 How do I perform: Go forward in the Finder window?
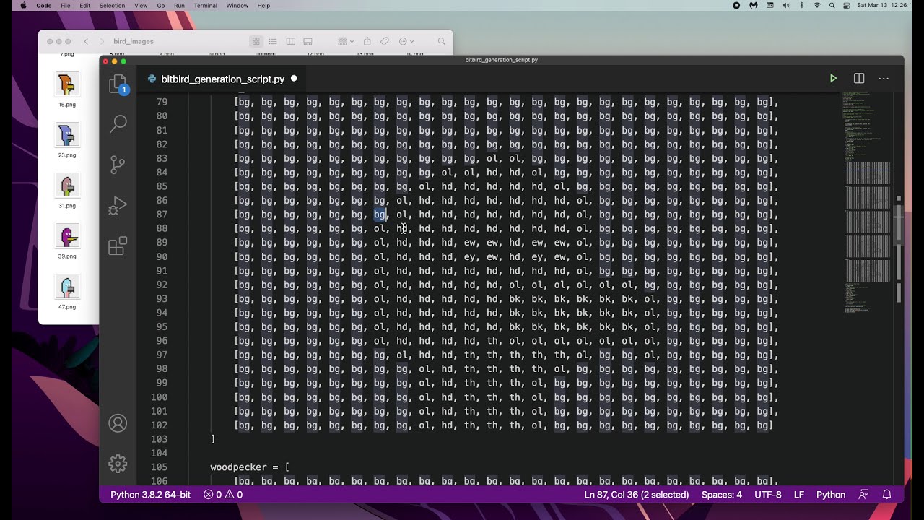click(103, 41)
